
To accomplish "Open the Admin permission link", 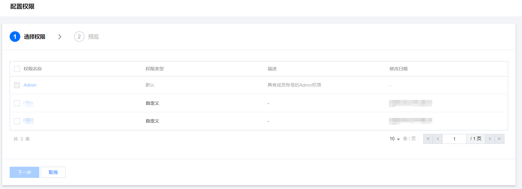I will [x=30, y=85].
